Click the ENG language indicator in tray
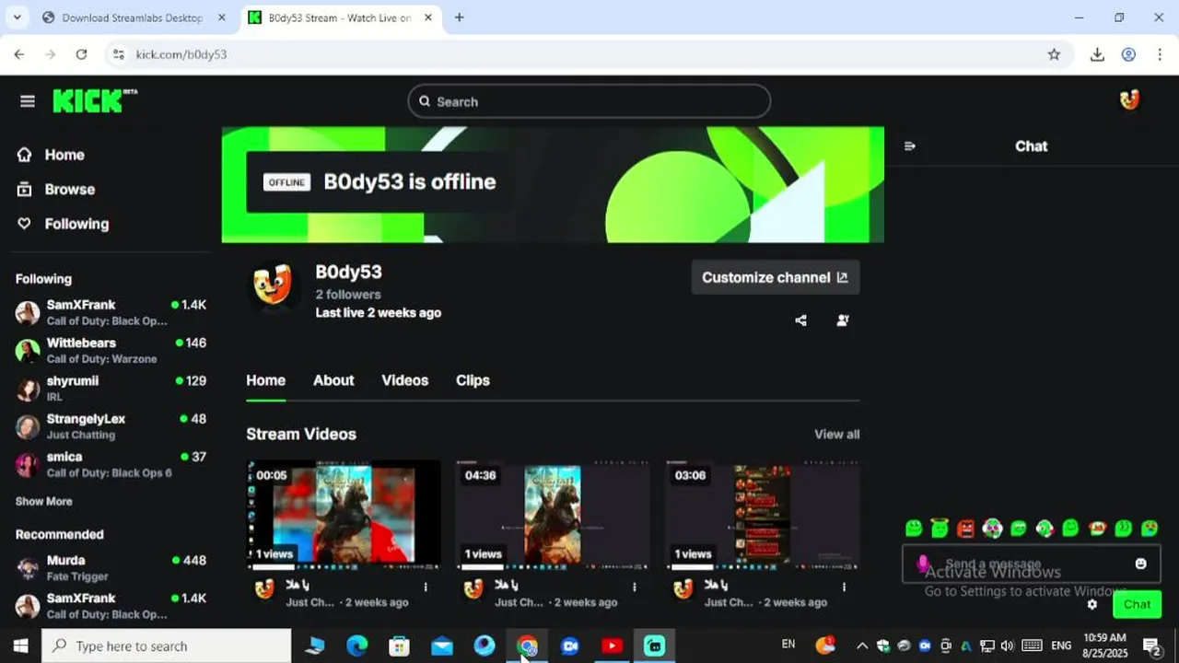 coord(1061,646)
